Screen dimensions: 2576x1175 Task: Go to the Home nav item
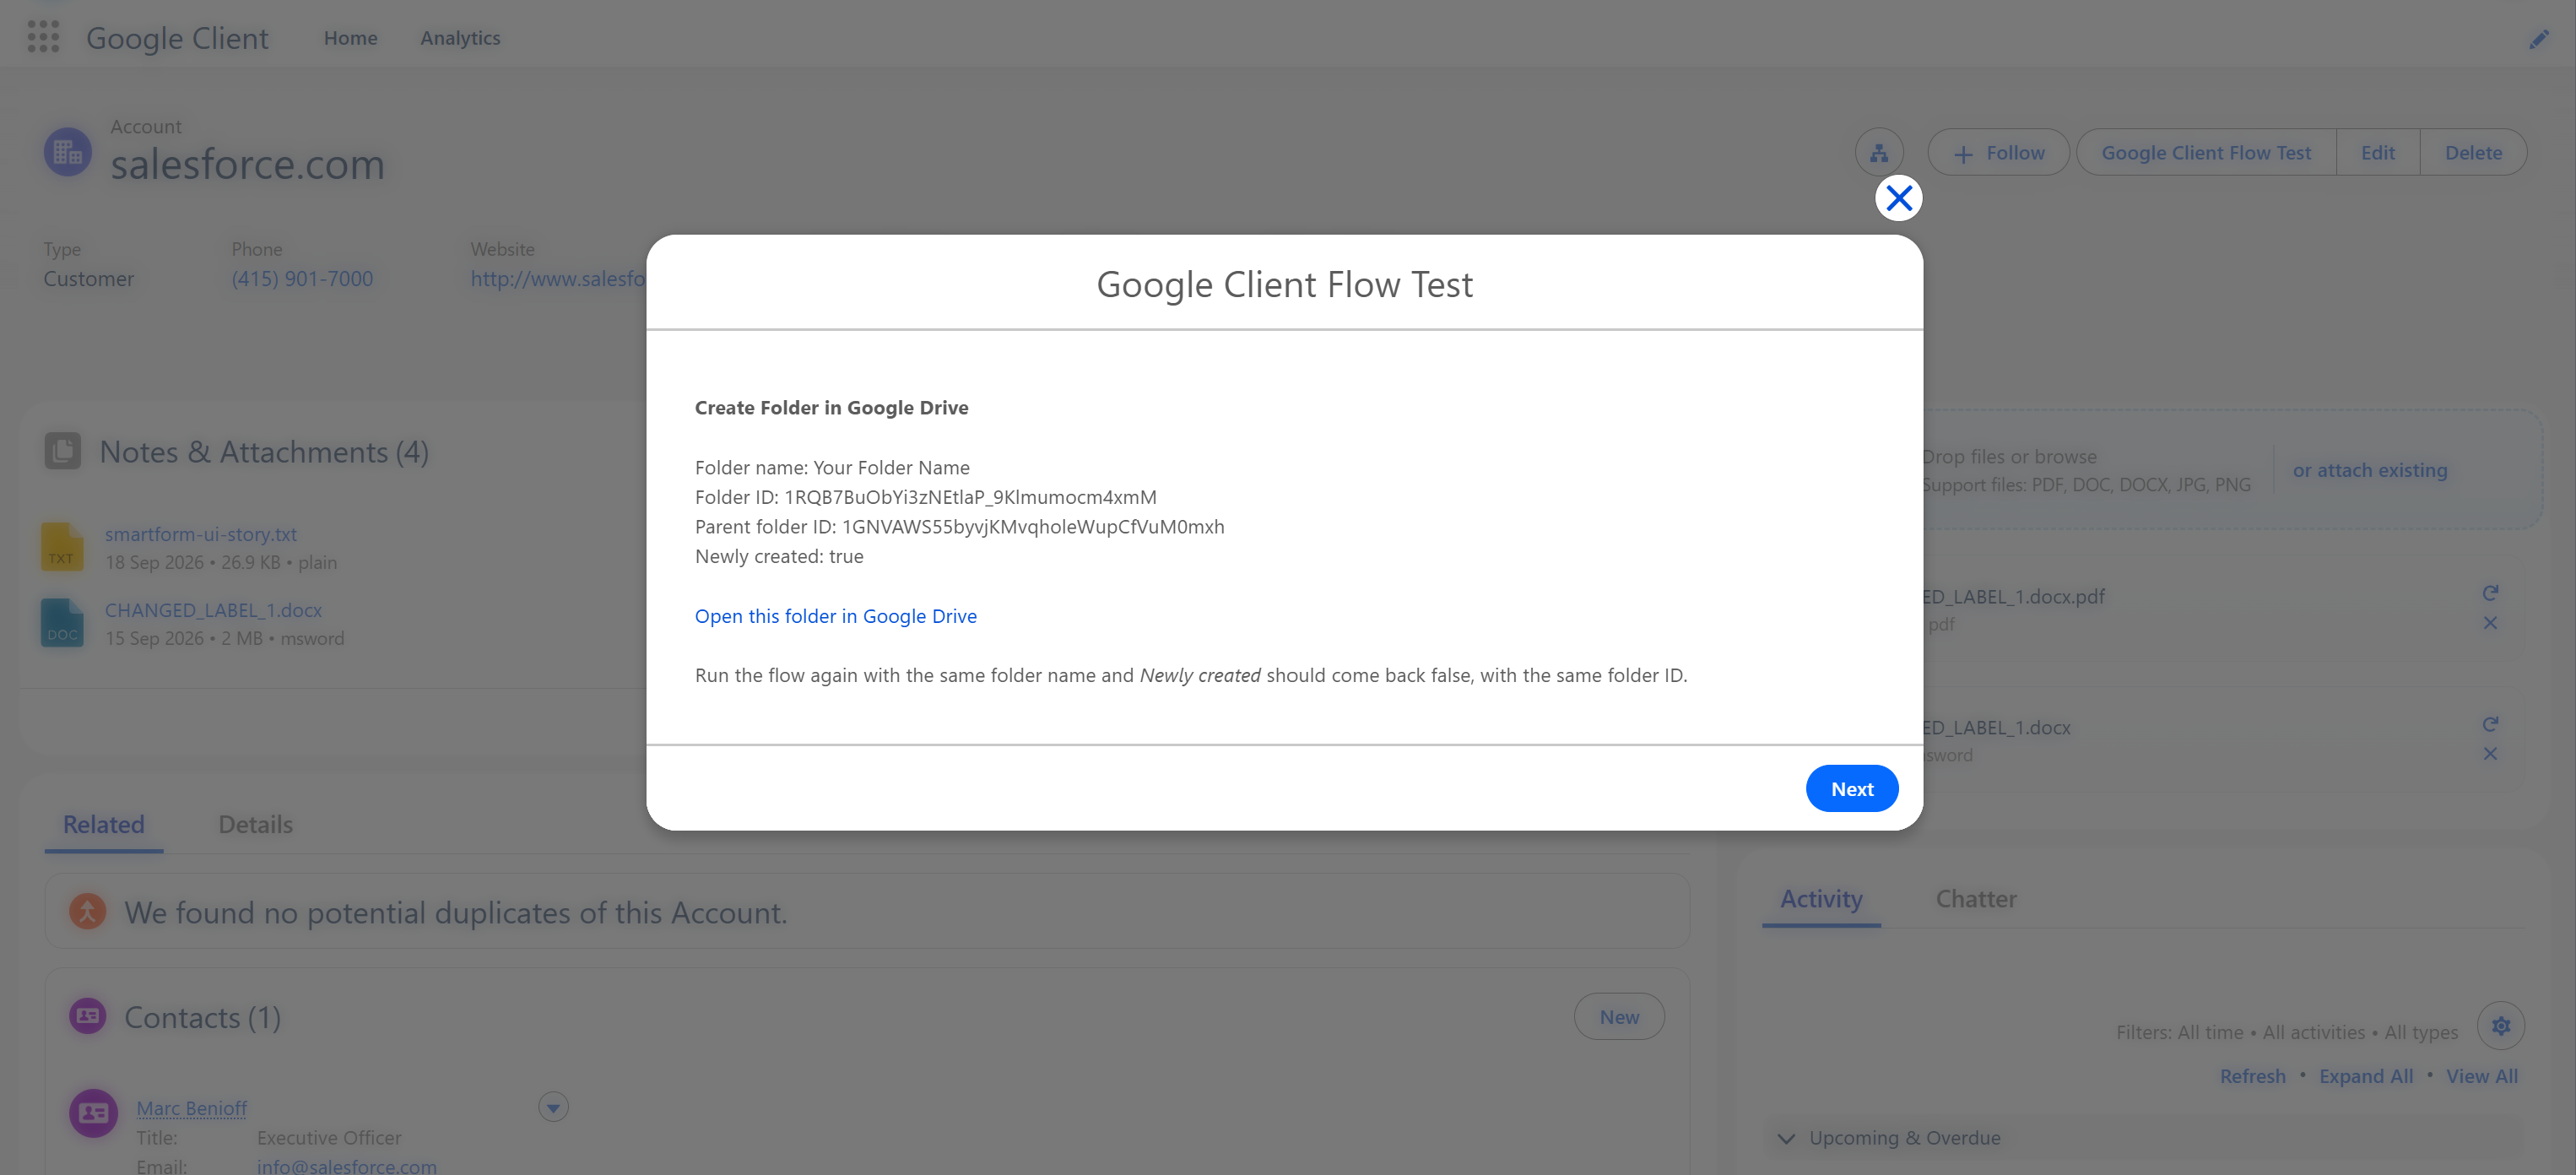[x=350, y=38]
